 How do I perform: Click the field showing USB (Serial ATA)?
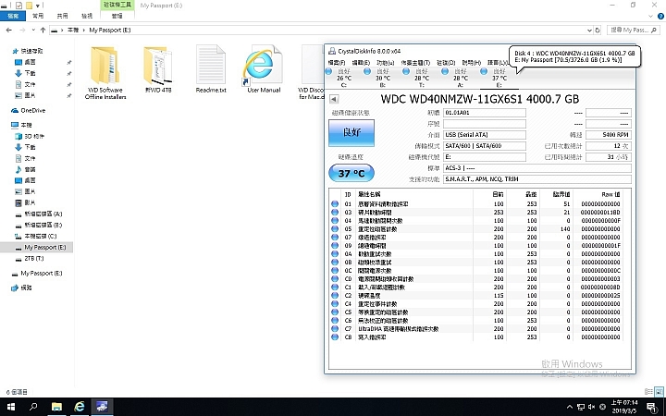click(x=484, y=135)
